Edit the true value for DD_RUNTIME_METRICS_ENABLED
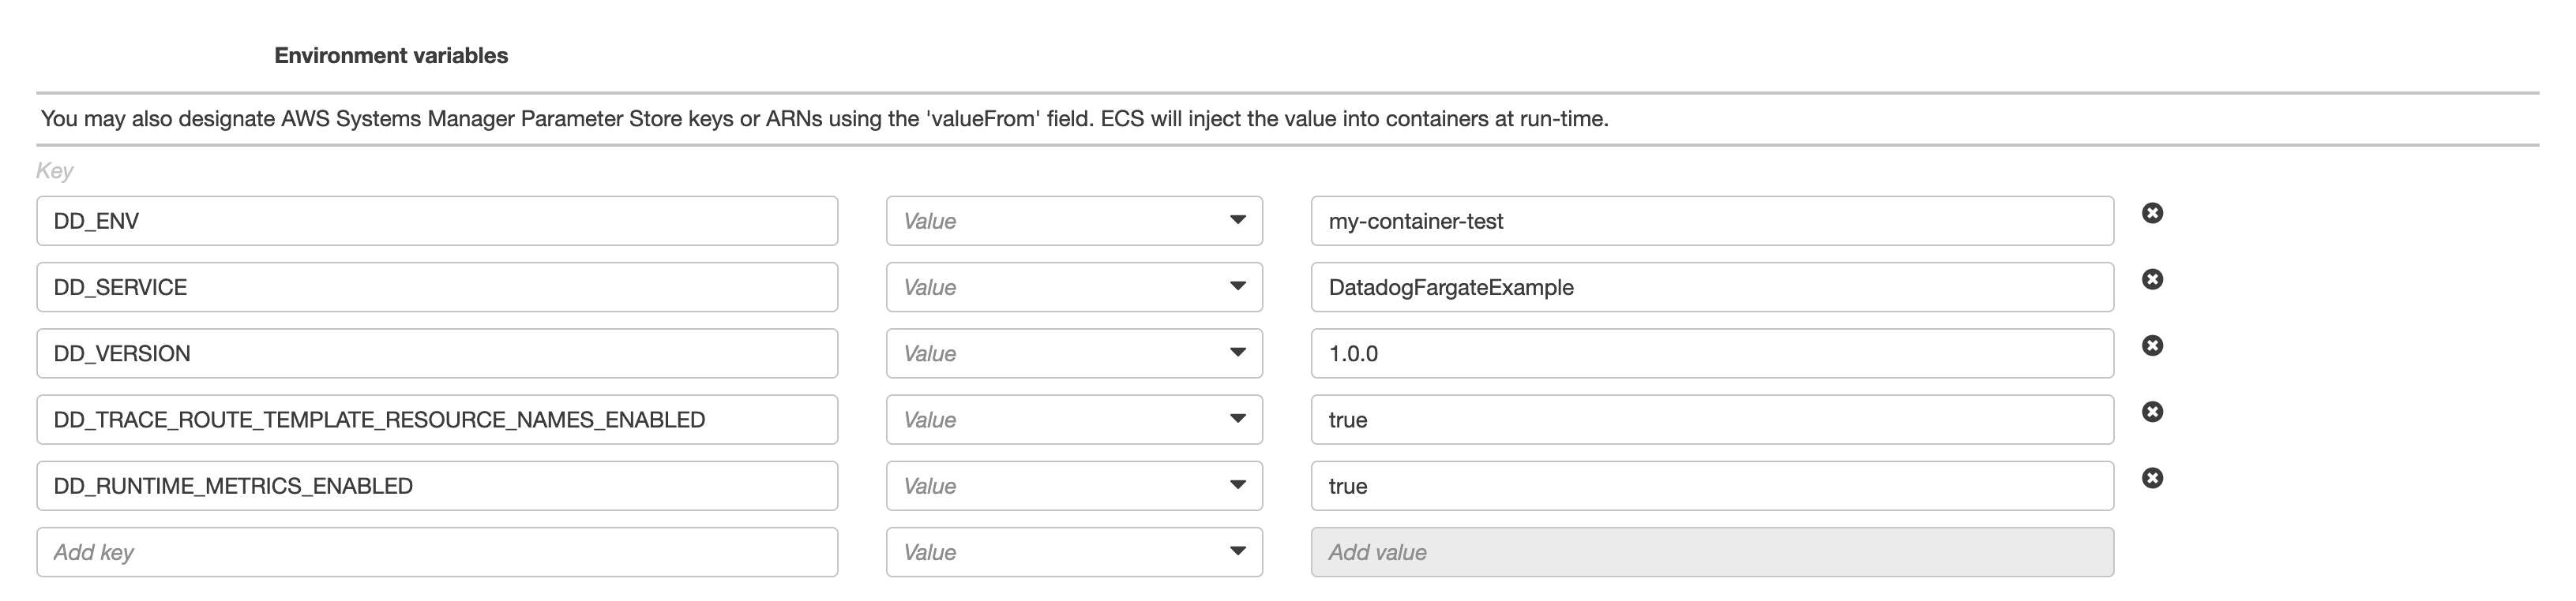 pos(1712,485)
